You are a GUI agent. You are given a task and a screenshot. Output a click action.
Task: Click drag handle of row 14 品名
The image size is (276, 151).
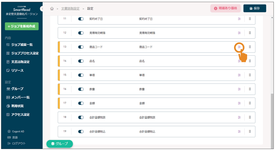point(250,61)
